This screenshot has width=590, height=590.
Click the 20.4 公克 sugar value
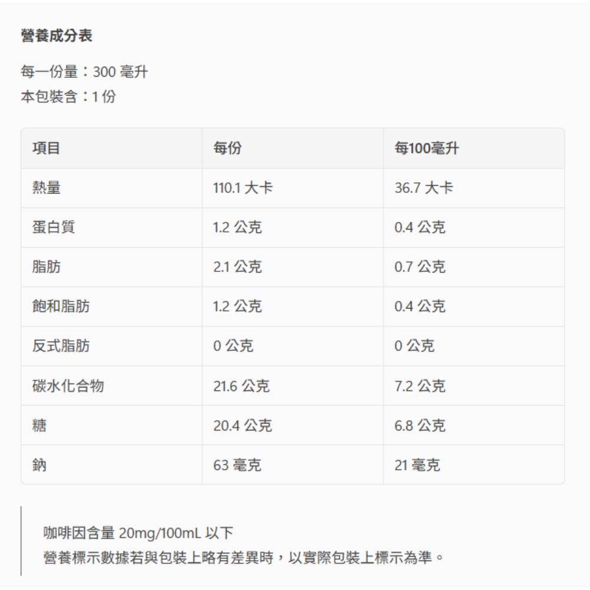coord(242,425)
